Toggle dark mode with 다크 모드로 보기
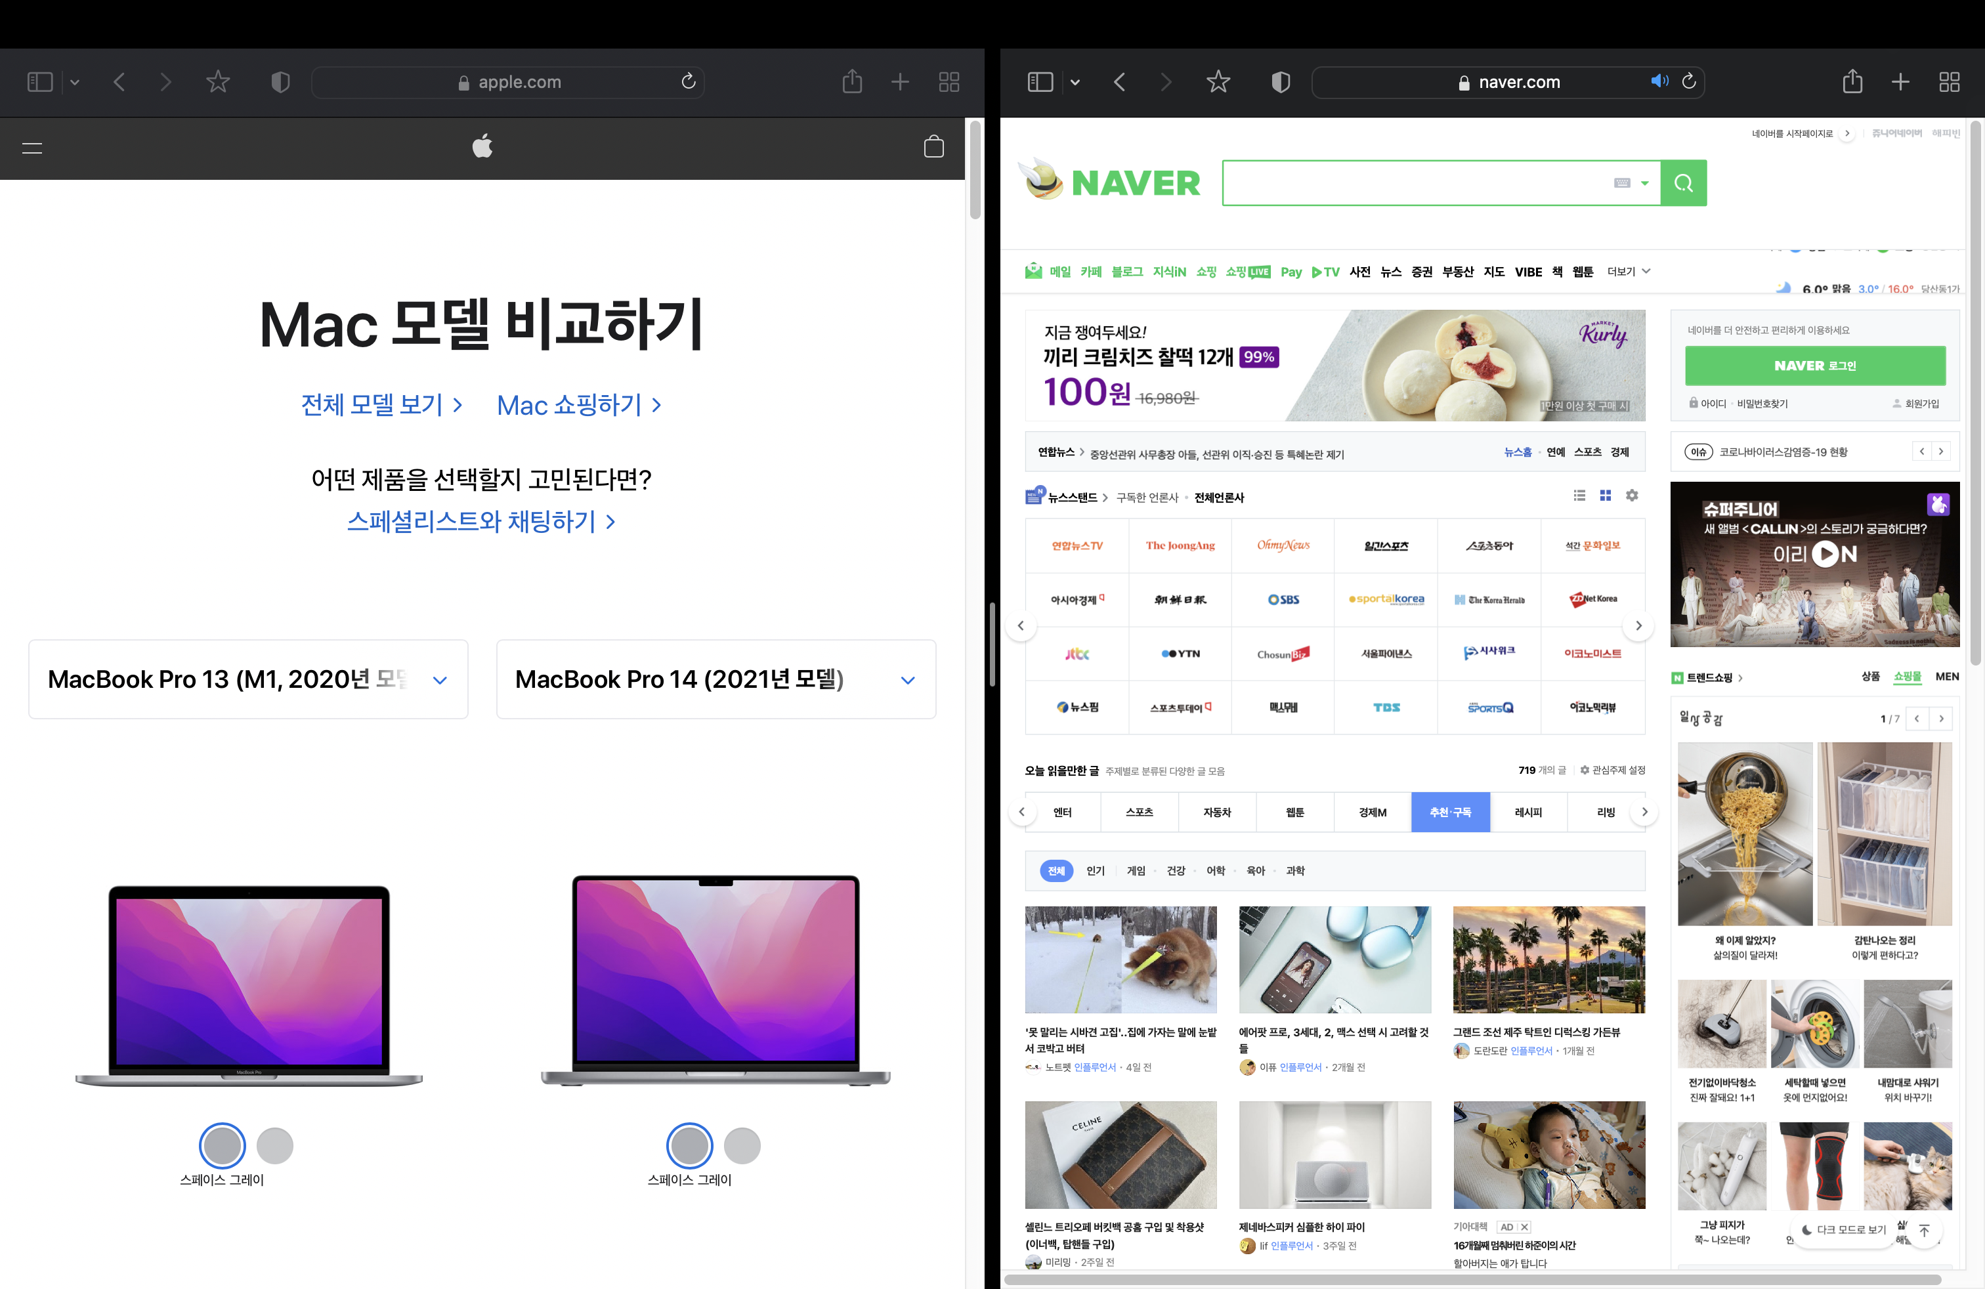 click(x=1844, y=1229)
